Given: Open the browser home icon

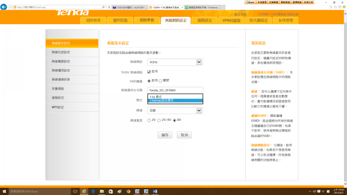Looking at the screenshot, I should click(x=331, y=7).
